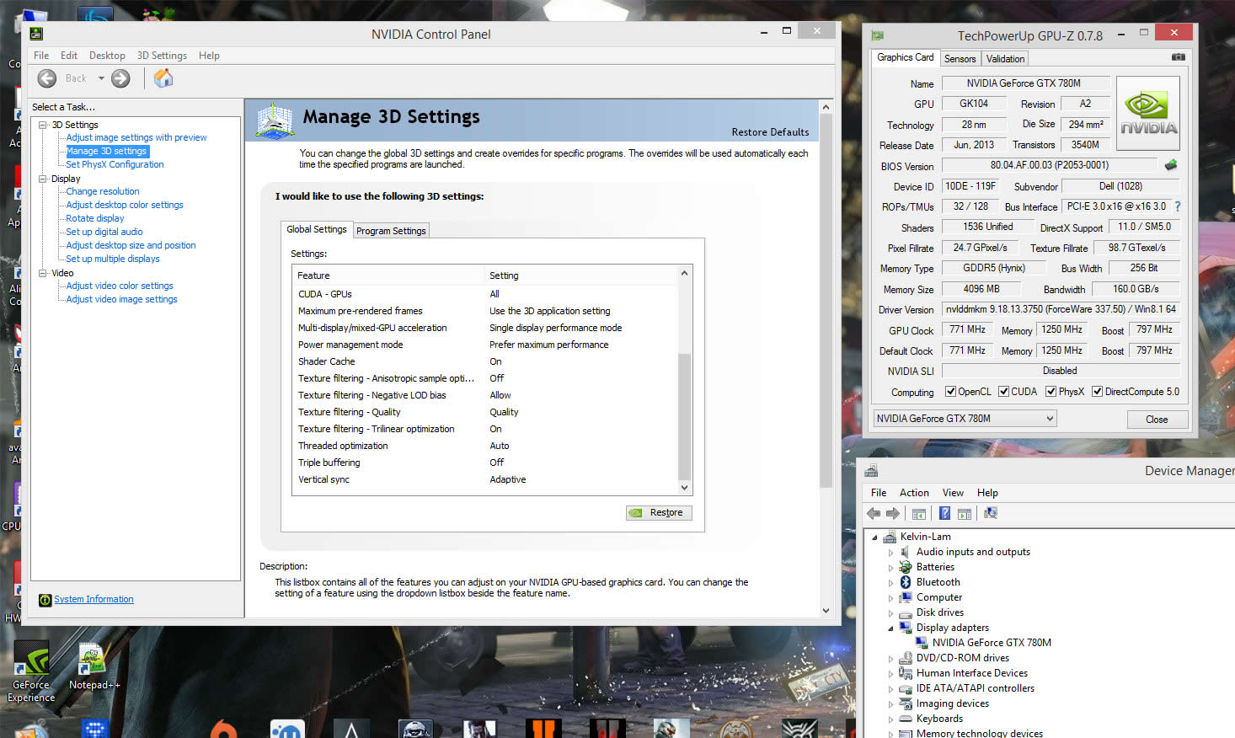The width and height of the screenshot is (1235, 738).
Task: Open the Desktop menu
Action: (107, 56)
